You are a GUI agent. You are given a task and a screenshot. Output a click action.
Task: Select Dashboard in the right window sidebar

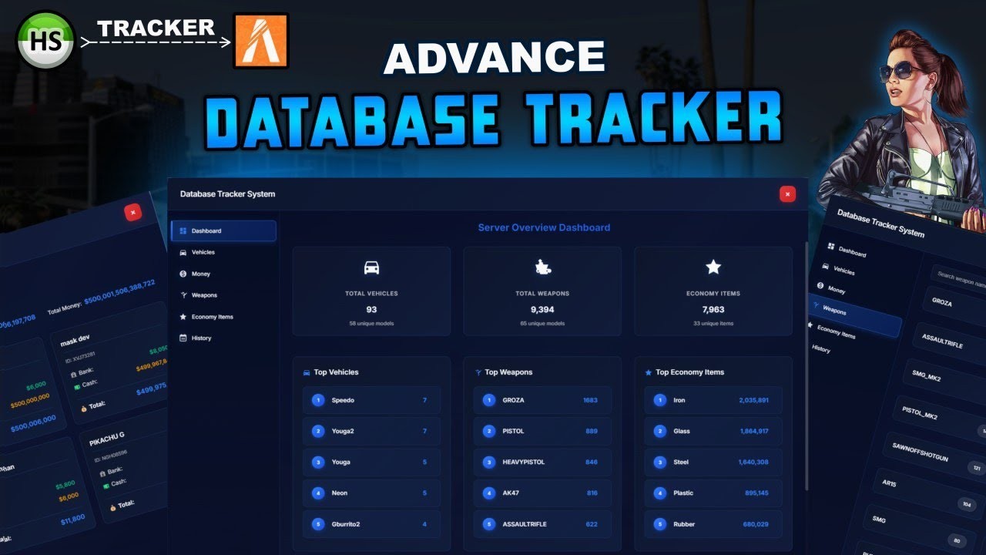[x=852, y=251]
